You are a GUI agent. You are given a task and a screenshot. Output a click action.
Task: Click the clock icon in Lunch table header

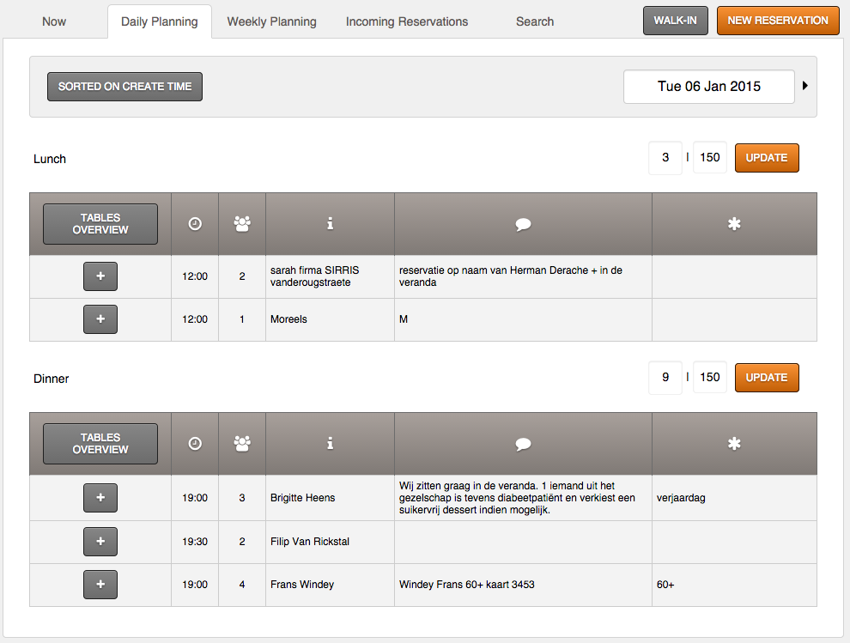click(195, 224)
